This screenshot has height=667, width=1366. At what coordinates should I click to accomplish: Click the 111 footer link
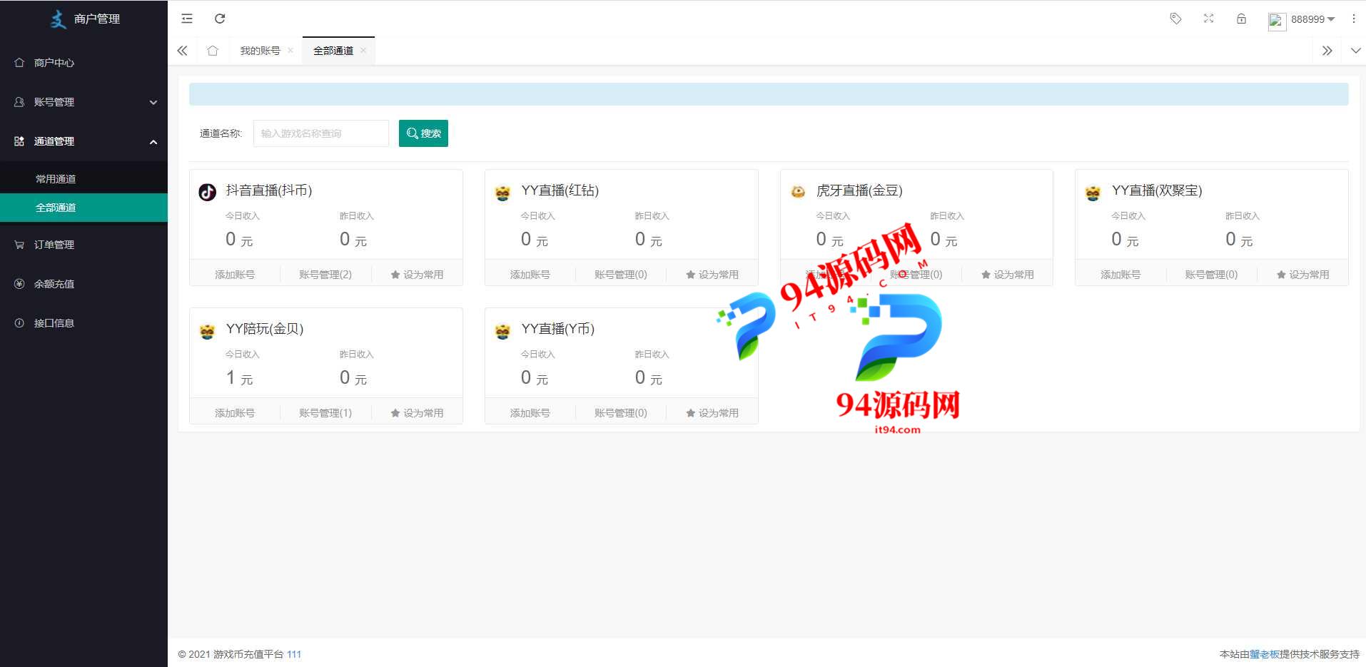point(294,654)
